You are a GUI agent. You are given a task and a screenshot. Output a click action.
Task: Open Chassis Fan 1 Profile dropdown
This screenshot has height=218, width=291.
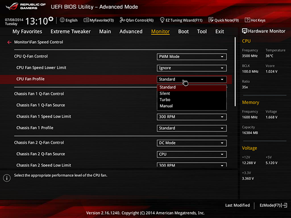[x=192, y=128]
